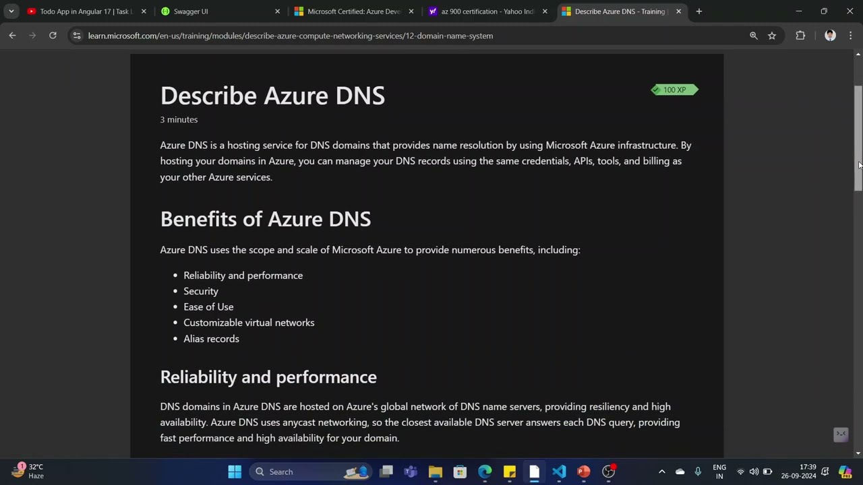The width and height of the screenshot is (863, 485).
Task: Open the notification bell icon
Action: pyautogui.click(x=825, y=472)
